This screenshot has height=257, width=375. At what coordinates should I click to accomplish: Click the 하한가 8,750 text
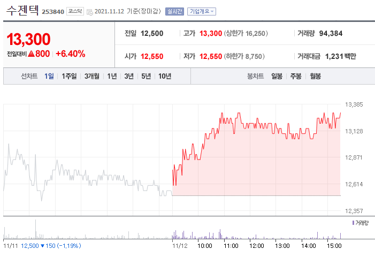pyautogui.click(x=244, y=56)
